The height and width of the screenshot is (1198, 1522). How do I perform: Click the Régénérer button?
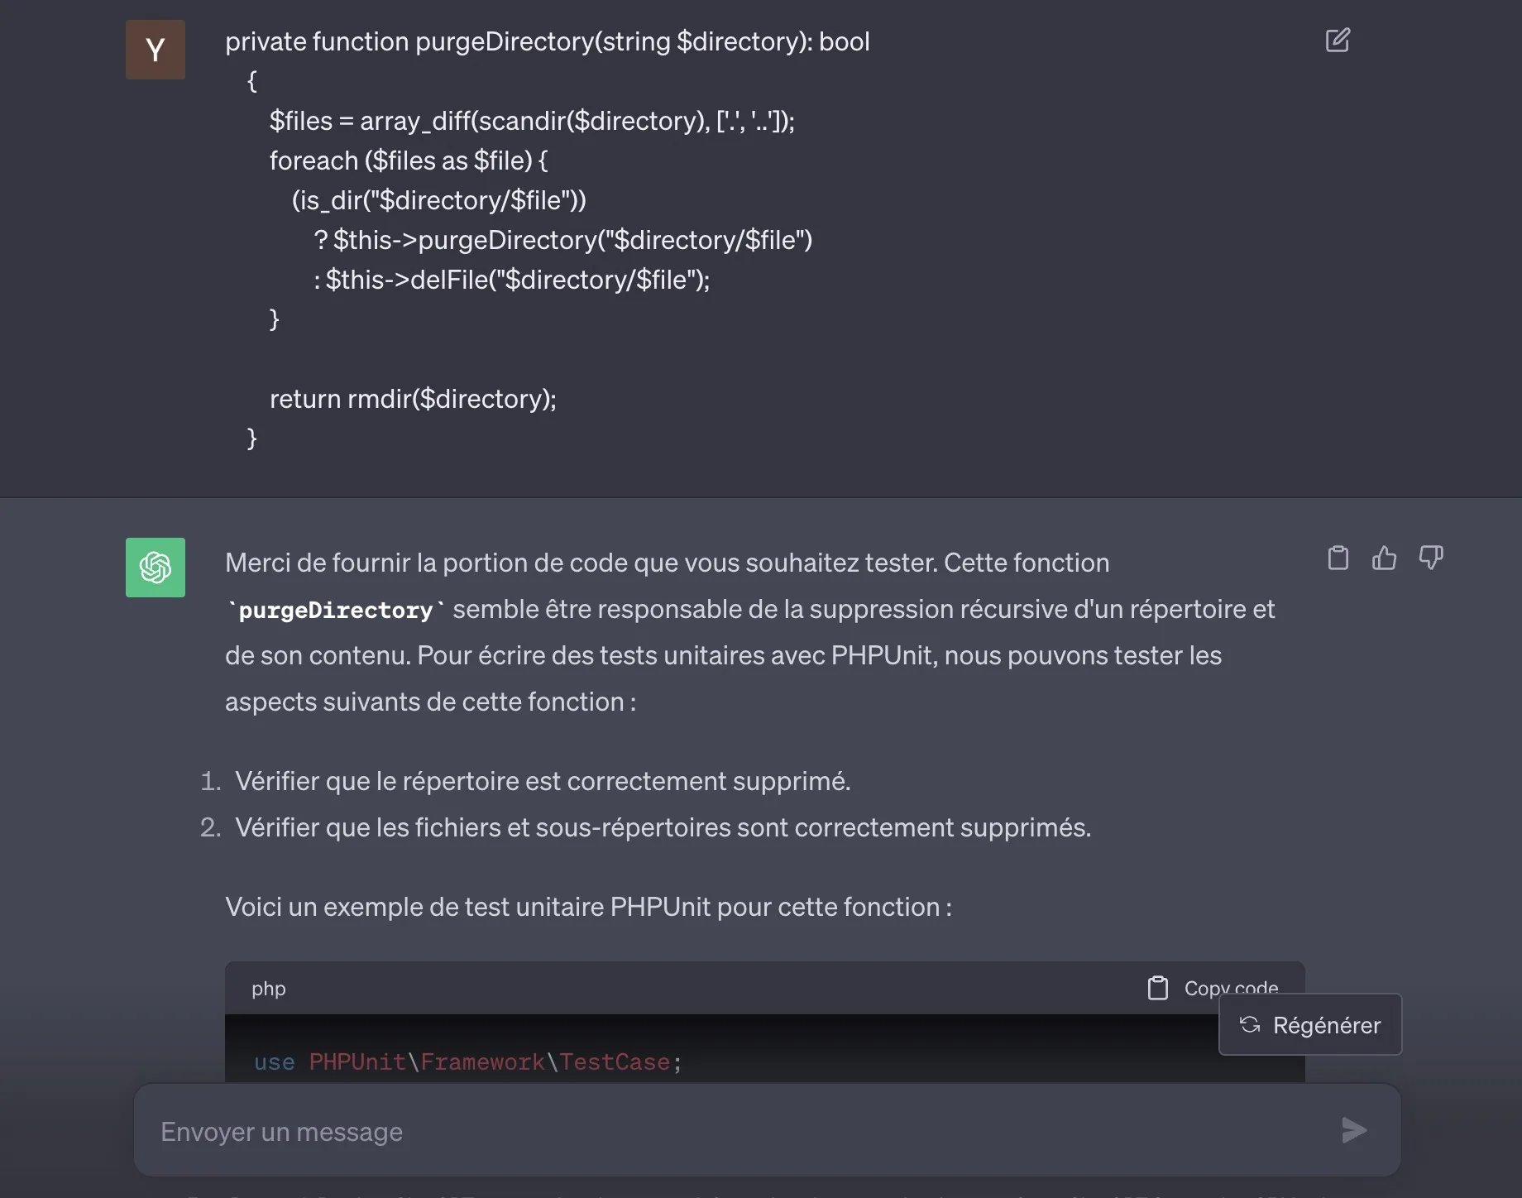(1310, 1025)
